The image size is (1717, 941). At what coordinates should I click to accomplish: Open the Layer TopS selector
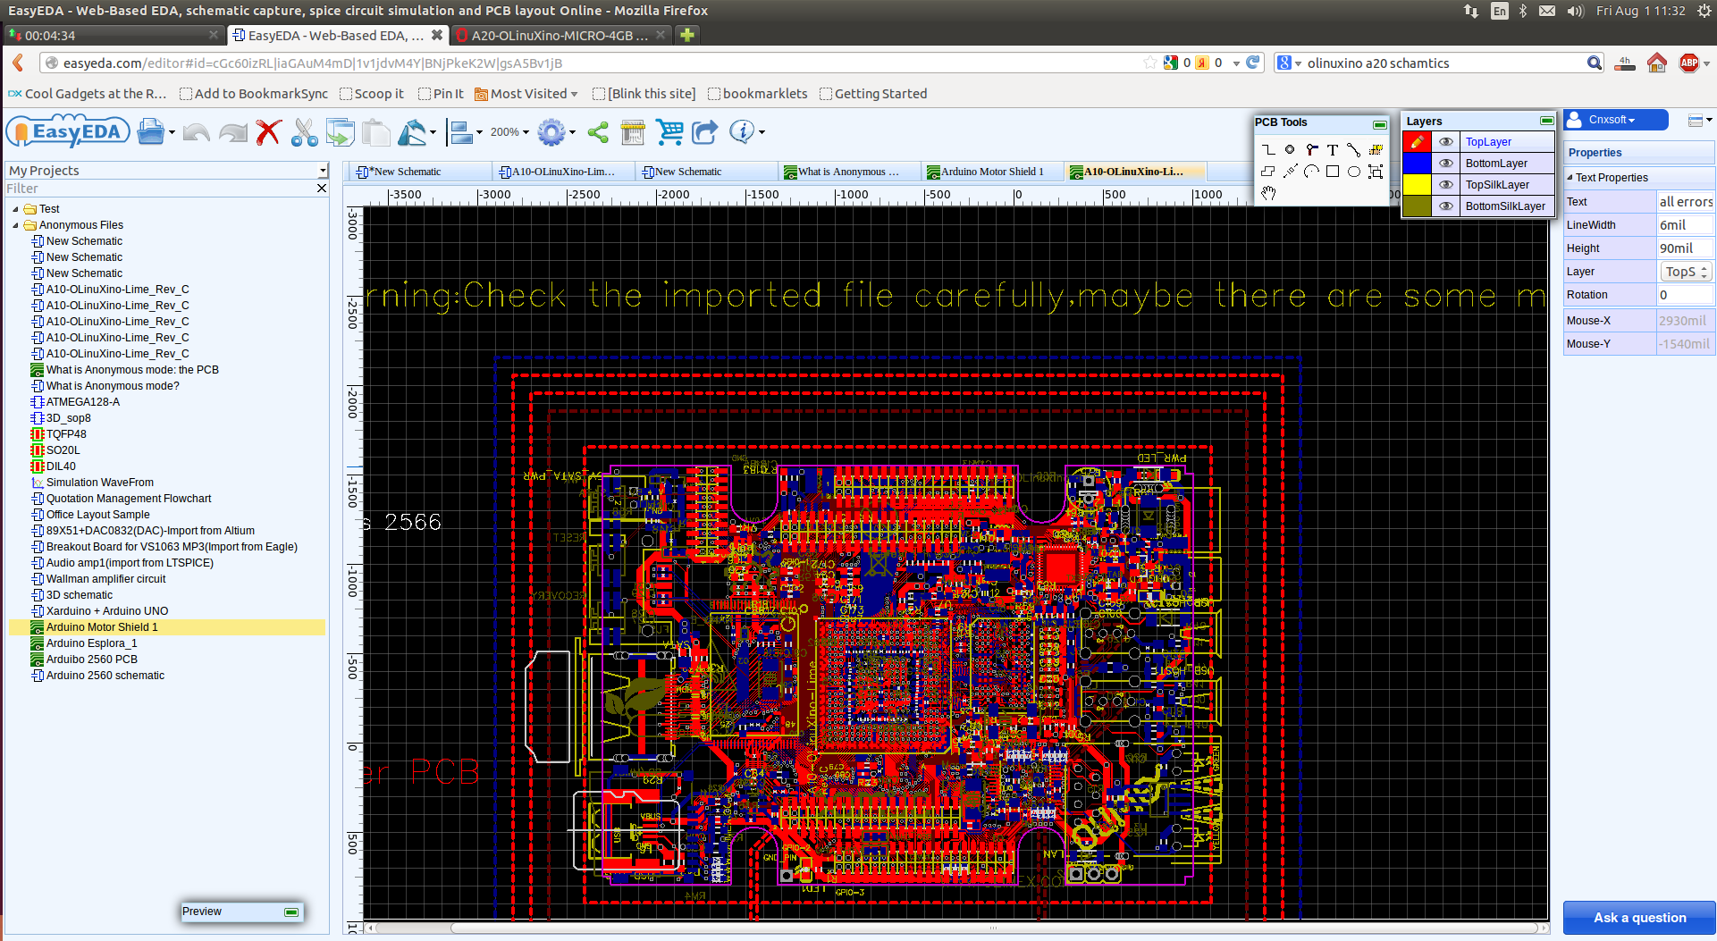pyautogui.click(x=1686, y=272)
